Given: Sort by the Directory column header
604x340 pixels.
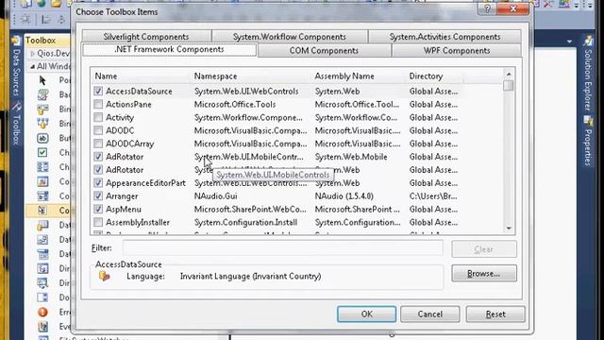Looking at the screenshot, I should pos(435,76).
